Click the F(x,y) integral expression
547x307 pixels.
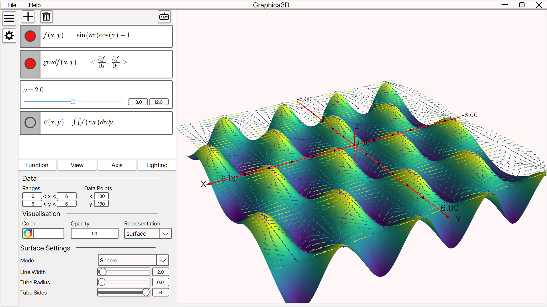coord(78,122)
